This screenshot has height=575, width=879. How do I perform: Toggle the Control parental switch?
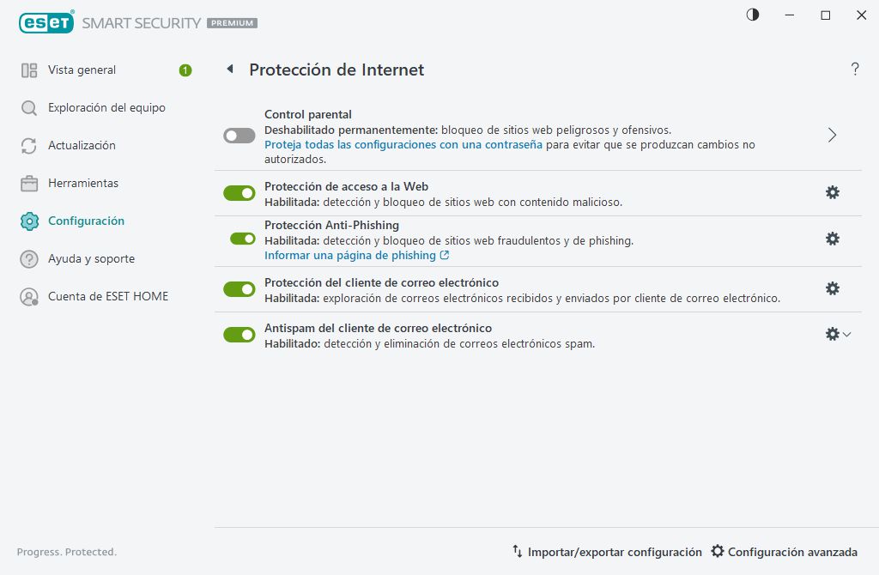[x=239, y=135]
